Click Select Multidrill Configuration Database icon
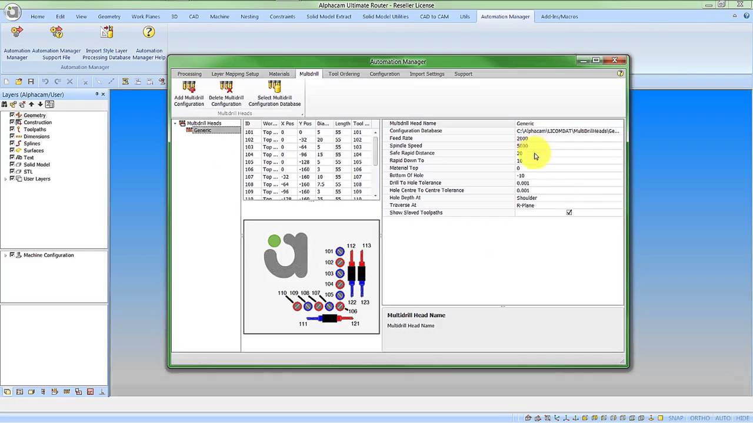 coord(275,87)
